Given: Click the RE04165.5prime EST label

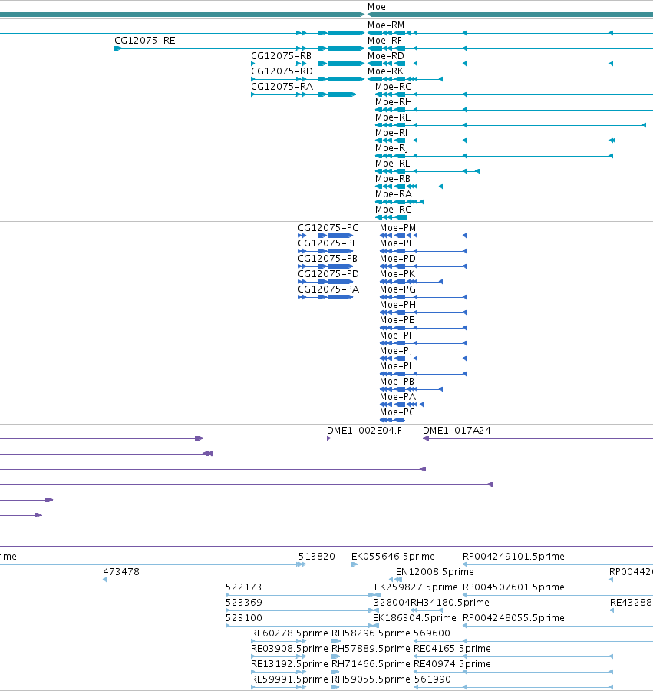Looking at the screenshot, I should (452, 649).
